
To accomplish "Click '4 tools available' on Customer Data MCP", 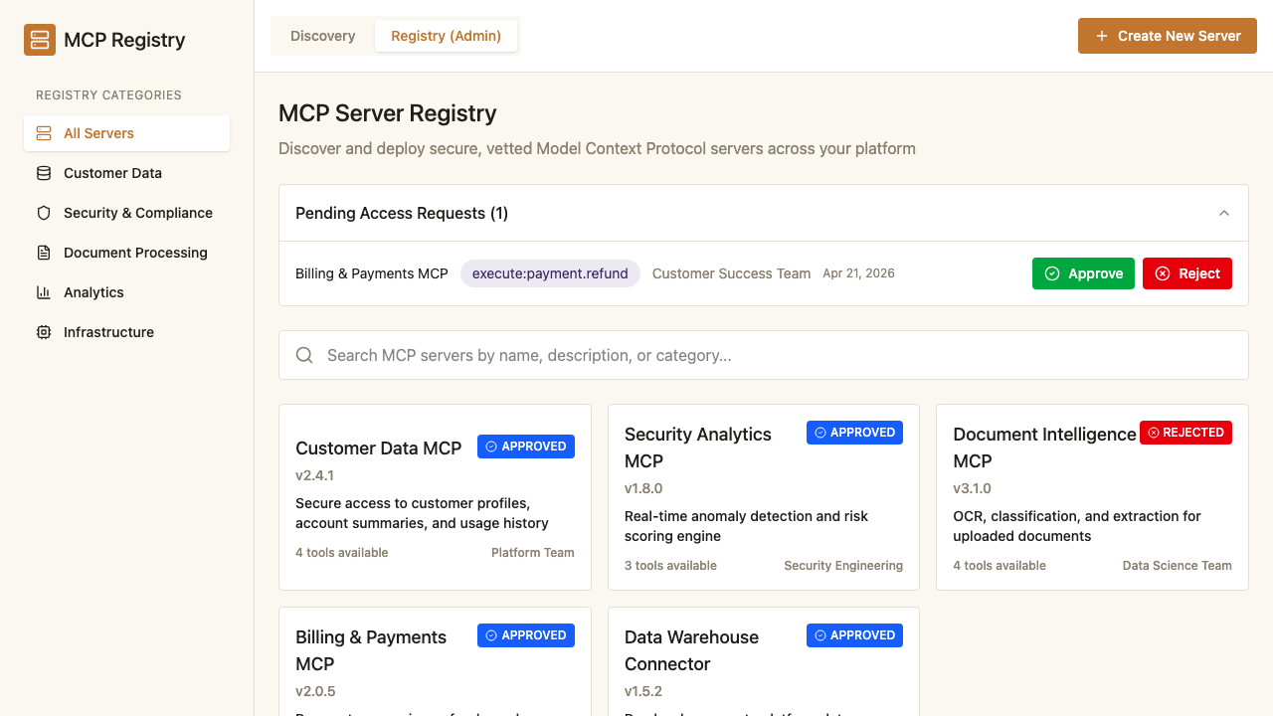I will point(342,553).
